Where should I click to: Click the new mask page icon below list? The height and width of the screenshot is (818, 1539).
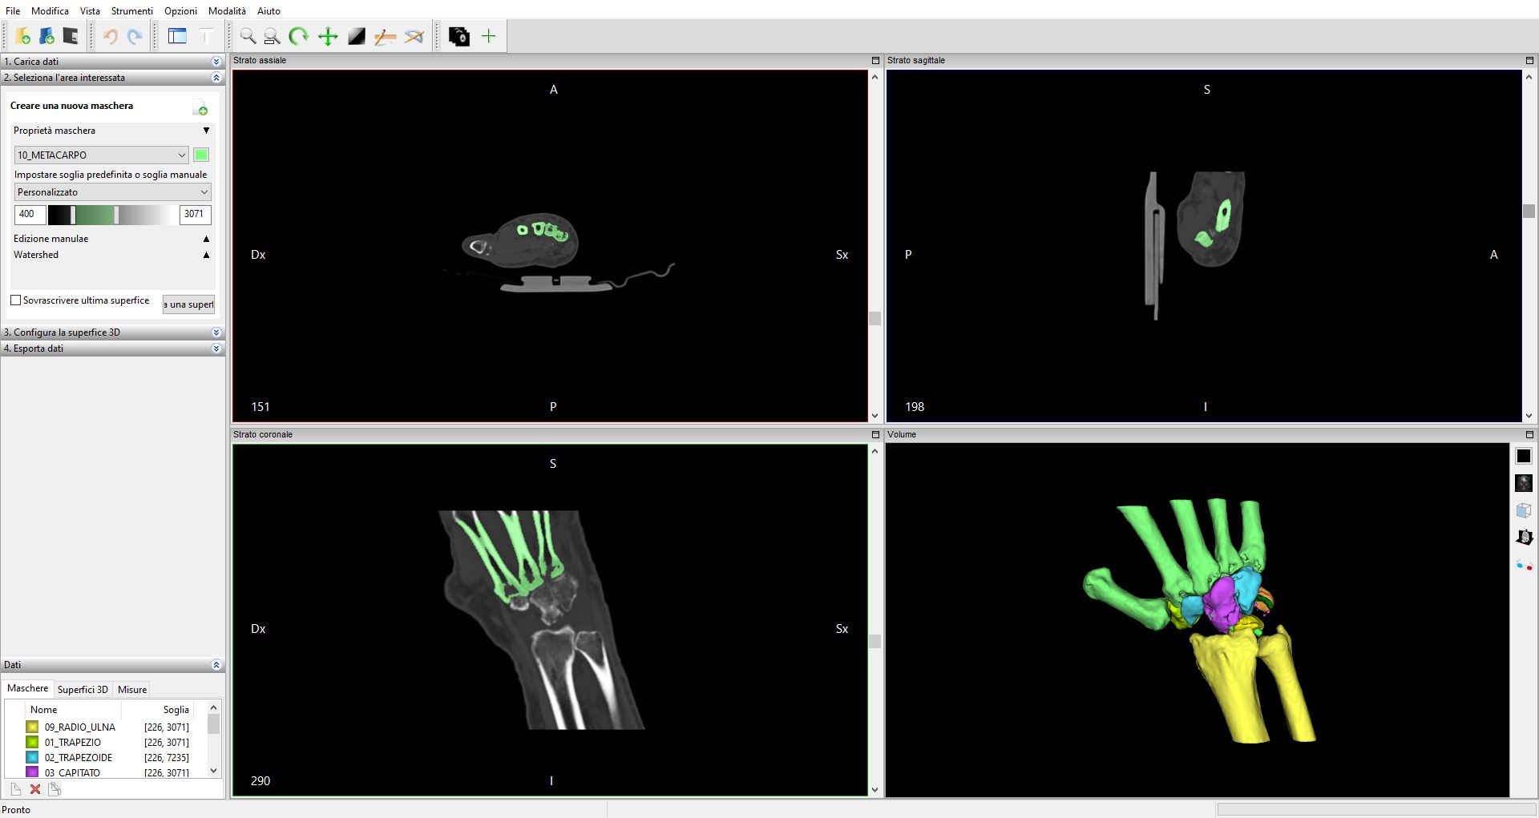pyautogui.click(x=15, y=789)
